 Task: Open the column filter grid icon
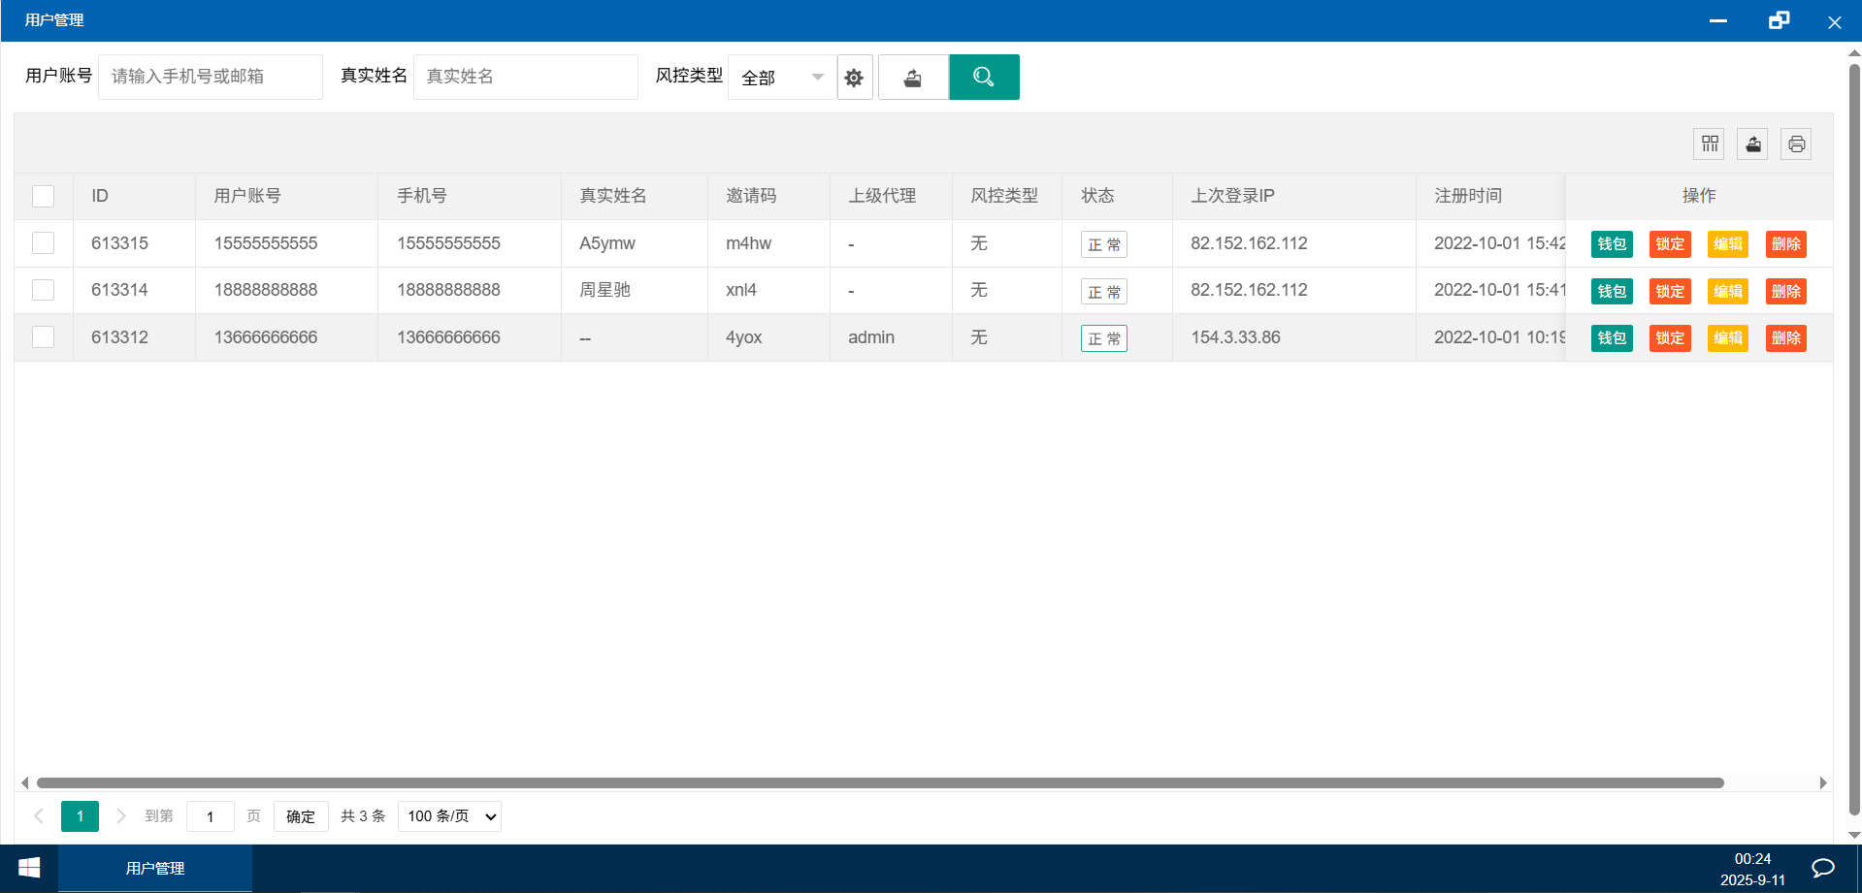click(1710, 144)
